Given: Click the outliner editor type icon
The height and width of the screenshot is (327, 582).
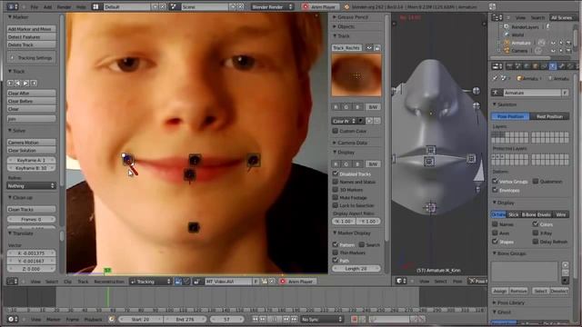Looking at the screenshot, I should pyautogui.click(x=497, y=17).
